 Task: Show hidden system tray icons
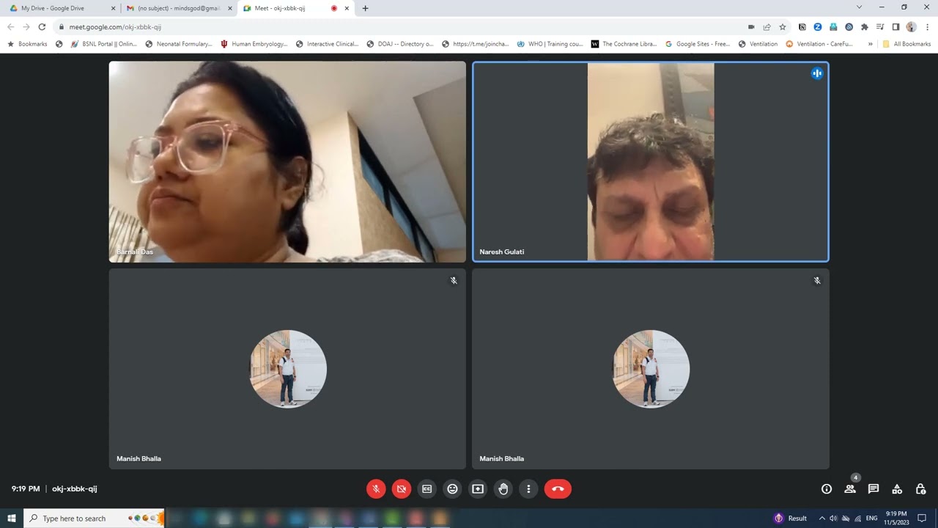click(821, 518)
